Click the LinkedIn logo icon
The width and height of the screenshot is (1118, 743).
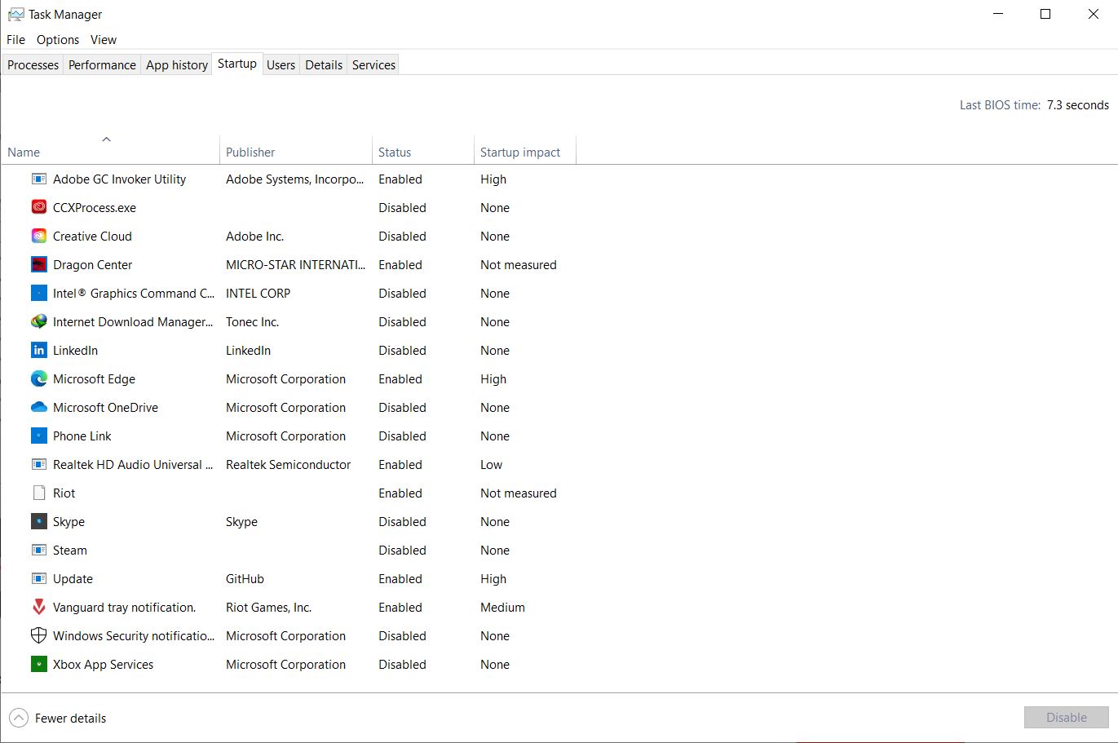(x=38, y=350)
